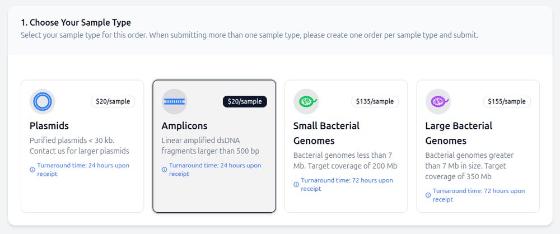Click Amplicons description about dsDNA fragments

click(211, 146)
